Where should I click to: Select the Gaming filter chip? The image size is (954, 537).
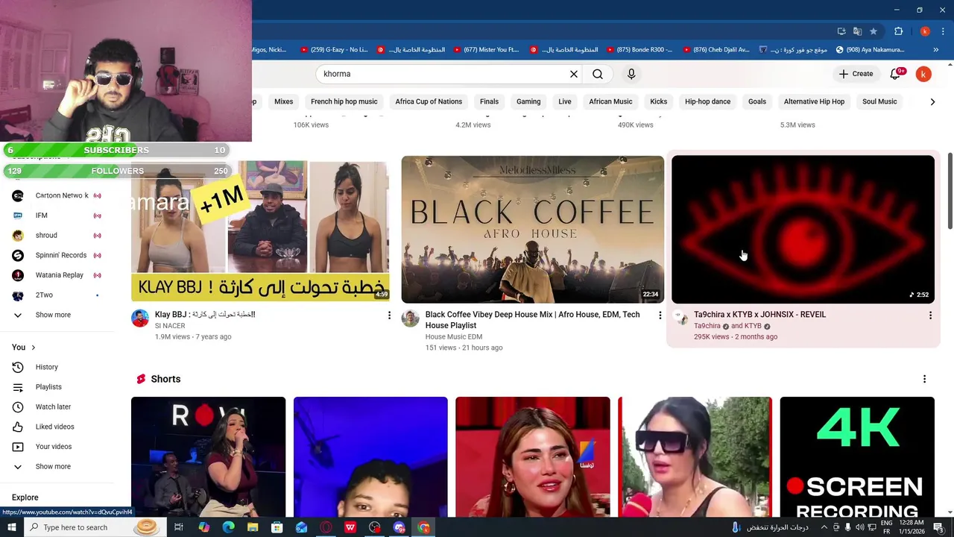pos(528,101)
